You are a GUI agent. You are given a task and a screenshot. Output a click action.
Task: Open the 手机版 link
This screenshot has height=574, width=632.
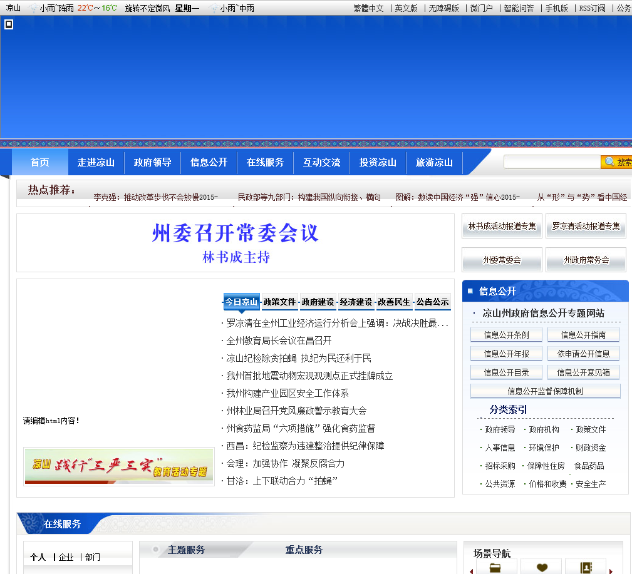coord(557,8)
